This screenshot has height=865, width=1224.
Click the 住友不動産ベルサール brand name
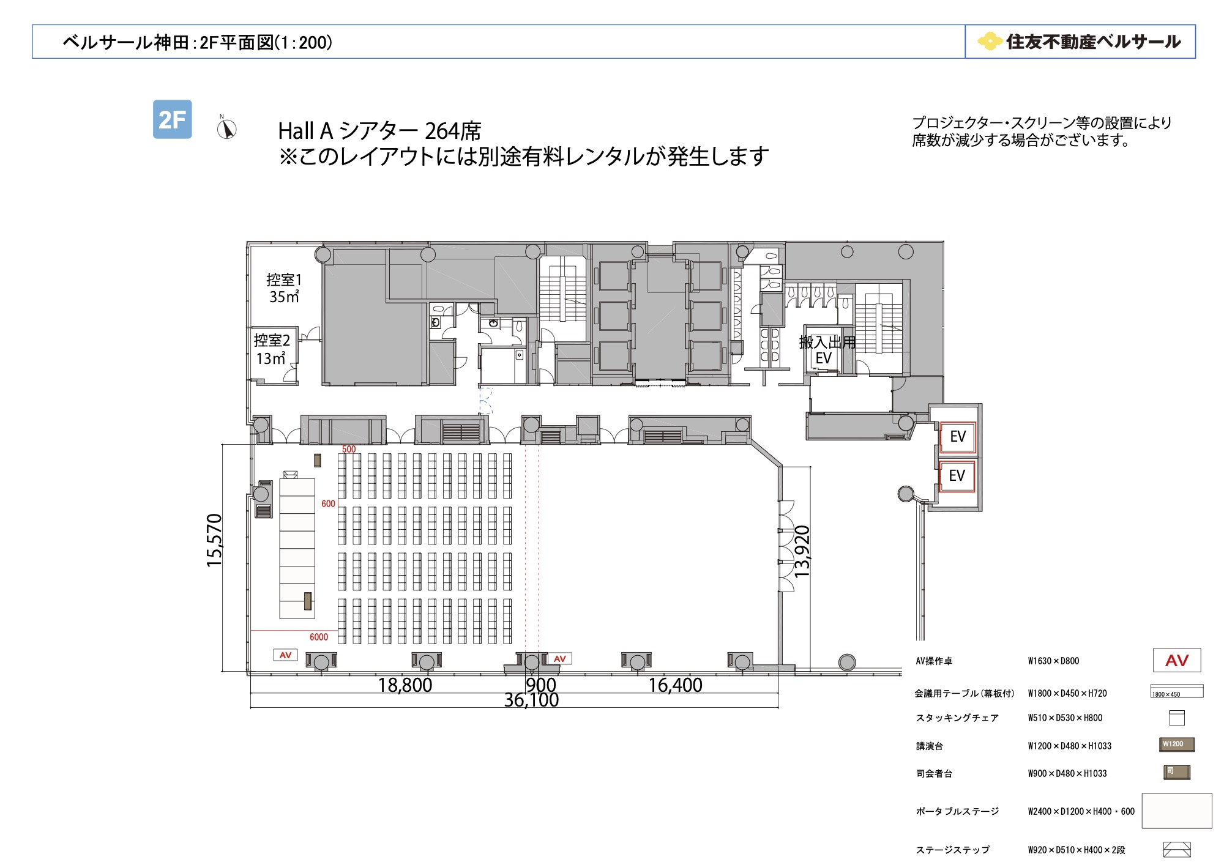click(1093, 42)
